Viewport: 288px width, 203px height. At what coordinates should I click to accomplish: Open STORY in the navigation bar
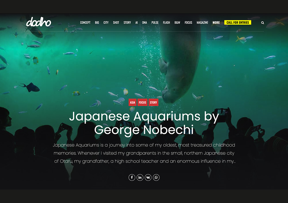tap(127, 22)
